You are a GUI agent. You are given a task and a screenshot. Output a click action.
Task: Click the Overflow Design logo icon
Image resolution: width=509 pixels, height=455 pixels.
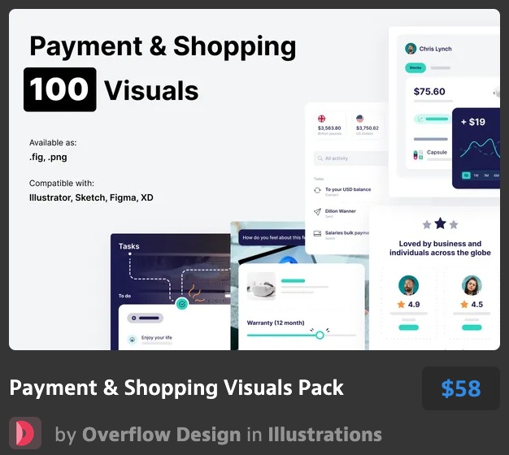pos(24,434)
